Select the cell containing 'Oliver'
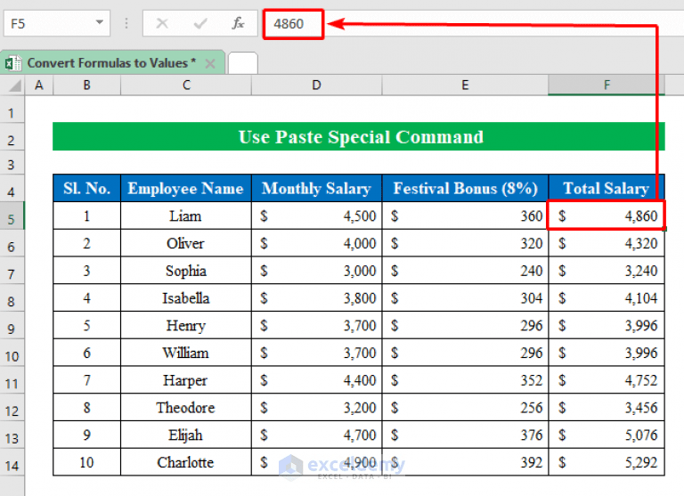Viewport: 684px width, 496px height. tap(186, 243)
